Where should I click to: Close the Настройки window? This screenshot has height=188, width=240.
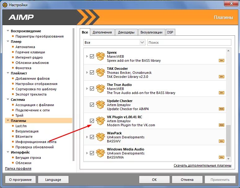point(231,3)
